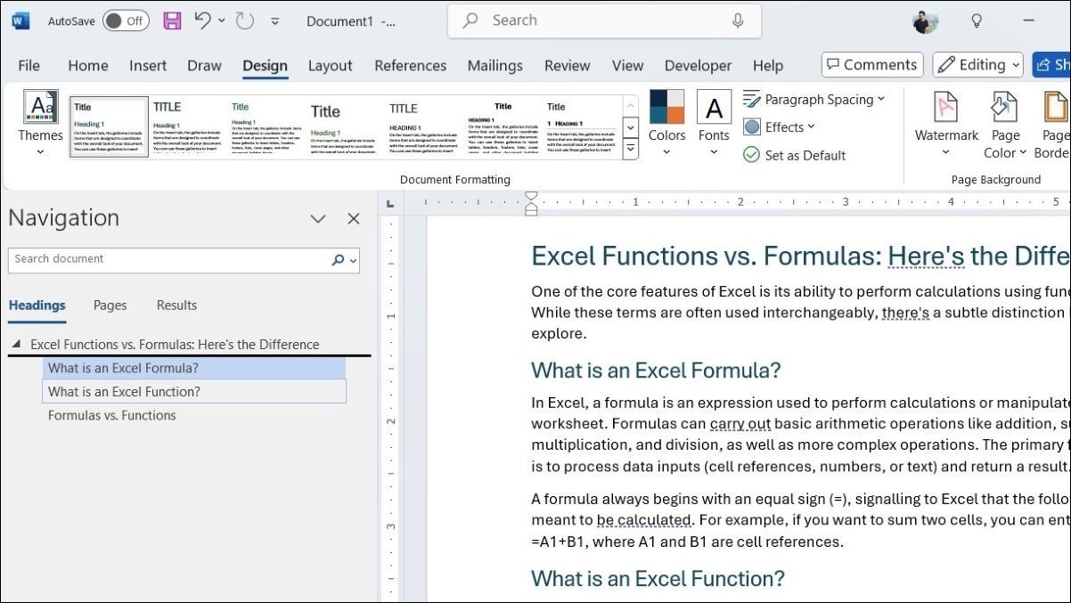
Task: Switch to the References tab
Action: pos(411,65)
